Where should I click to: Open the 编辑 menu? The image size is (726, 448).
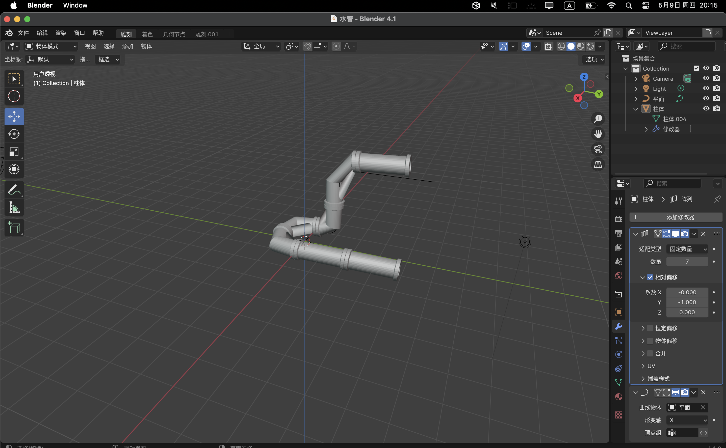pos(42,33)
